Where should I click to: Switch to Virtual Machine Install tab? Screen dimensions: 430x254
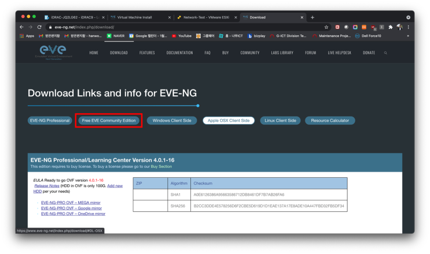click(141, 17)
